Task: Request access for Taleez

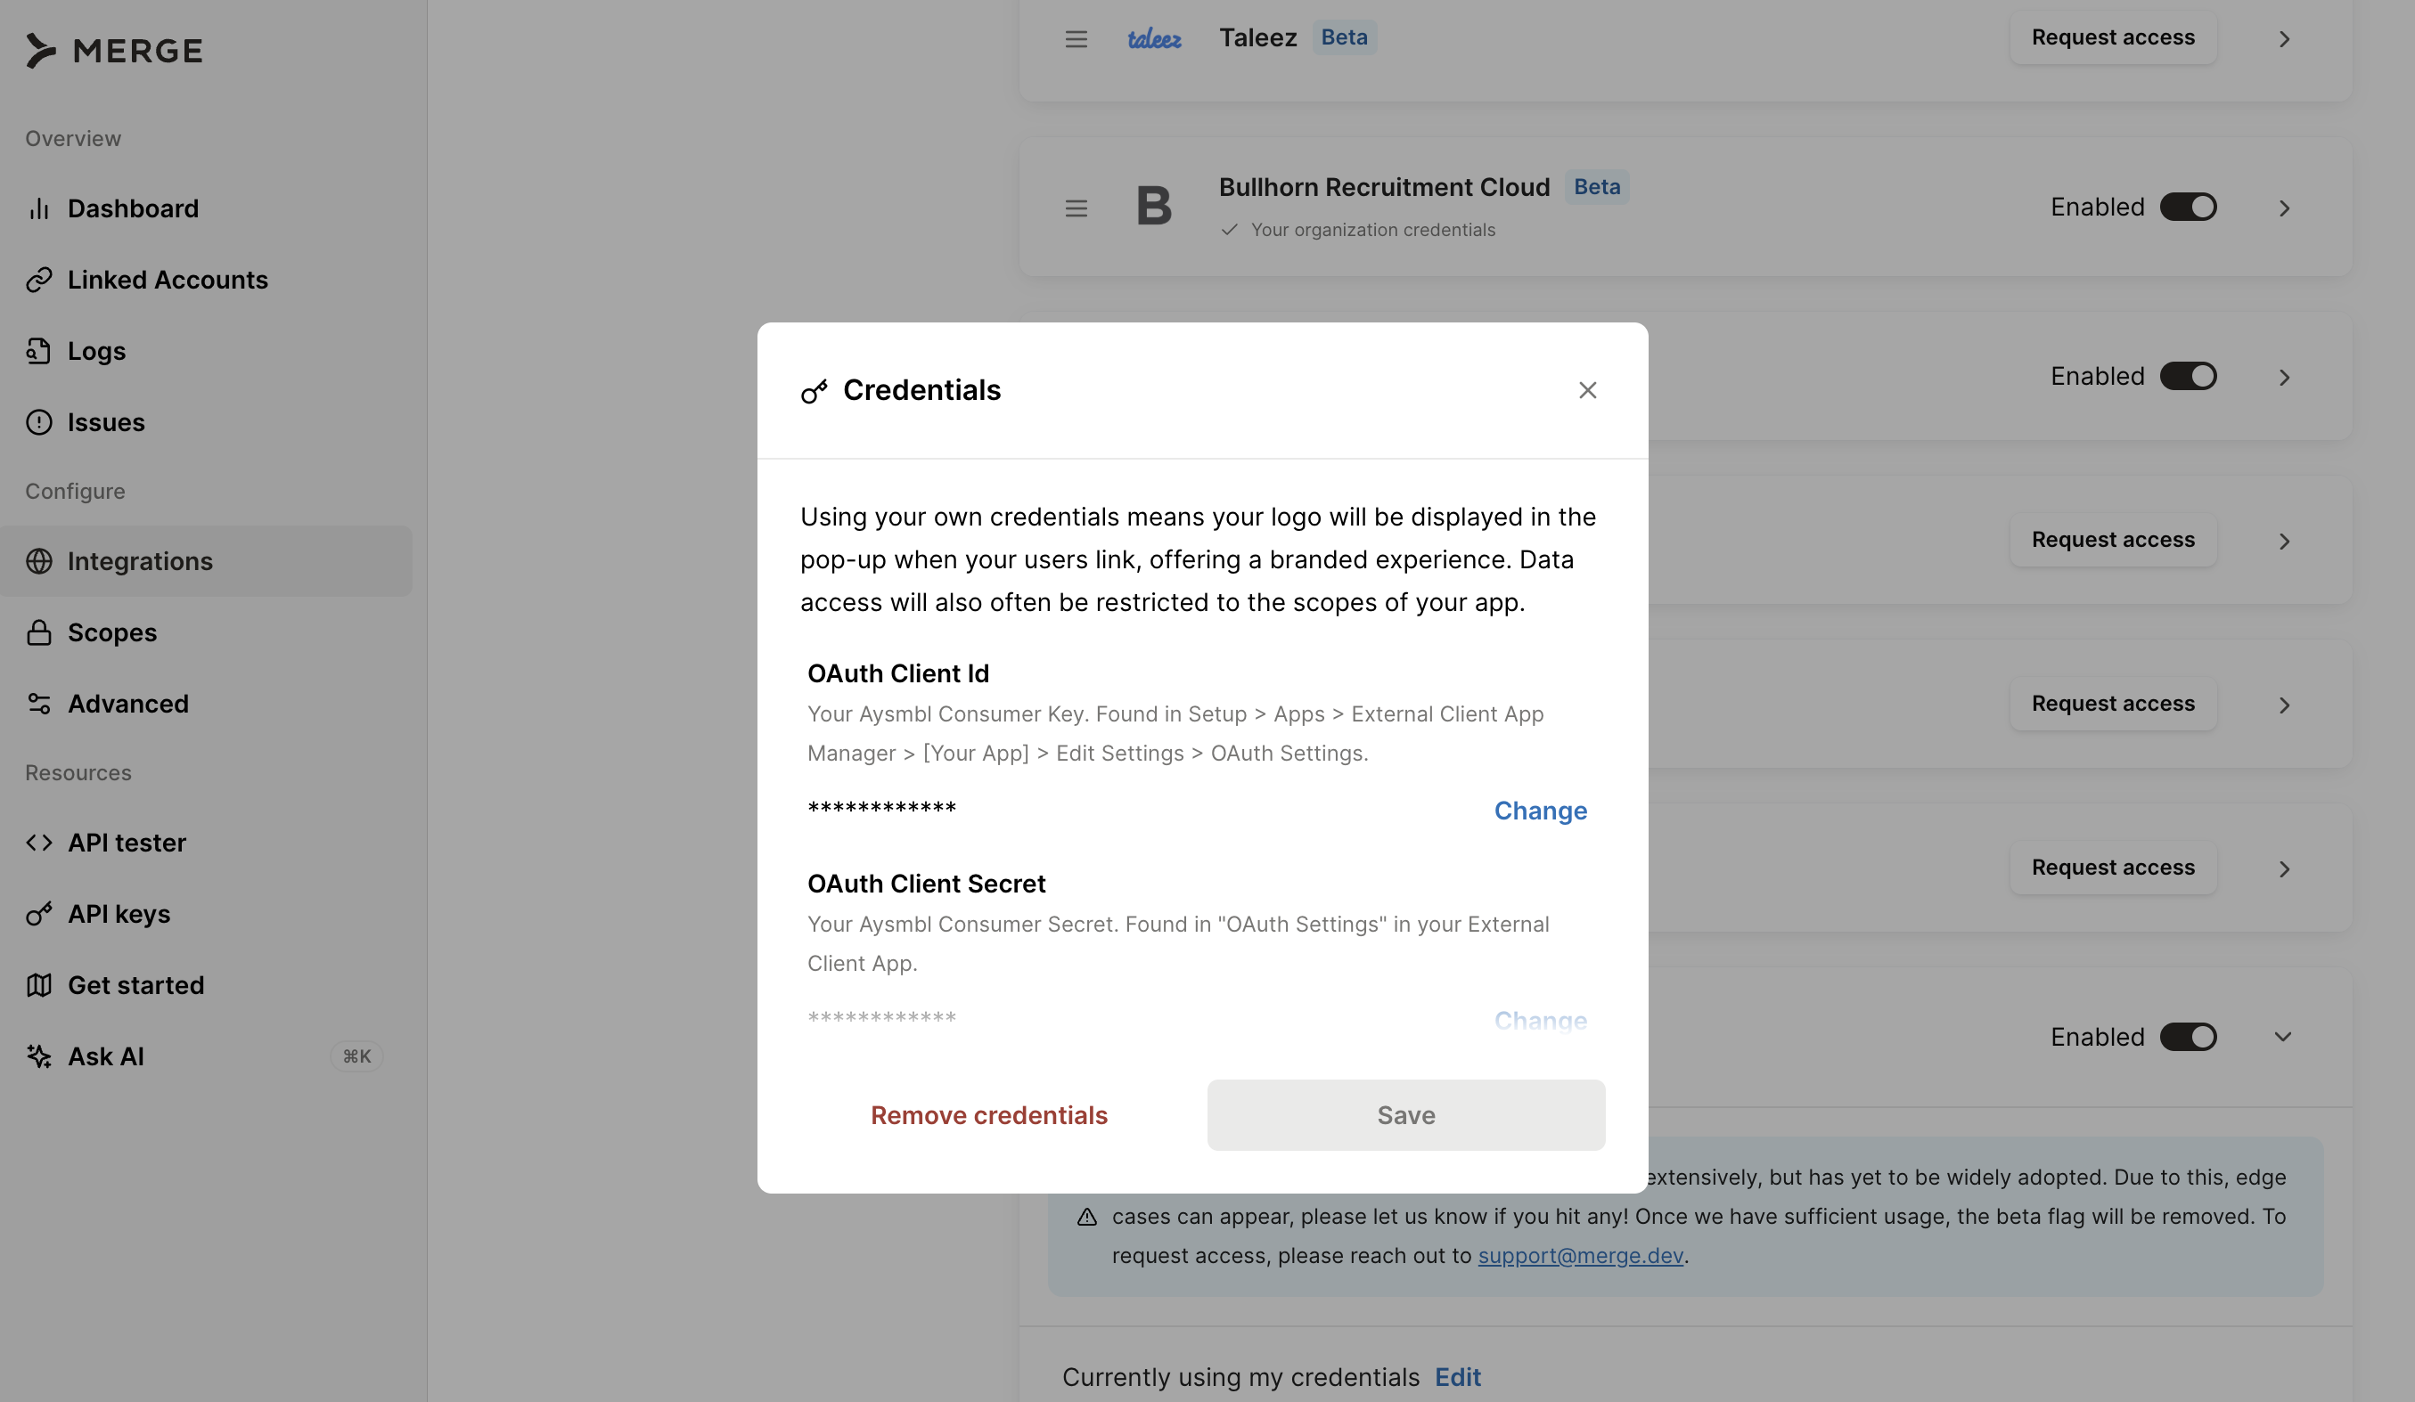Action: point(2113,37)
